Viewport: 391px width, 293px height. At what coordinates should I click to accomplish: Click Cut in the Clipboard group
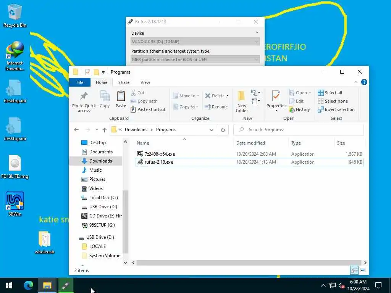pos(138,93)
